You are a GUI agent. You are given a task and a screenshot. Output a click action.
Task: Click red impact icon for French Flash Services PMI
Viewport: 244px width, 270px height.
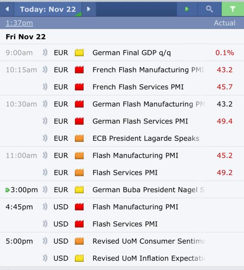click(79, 87)
